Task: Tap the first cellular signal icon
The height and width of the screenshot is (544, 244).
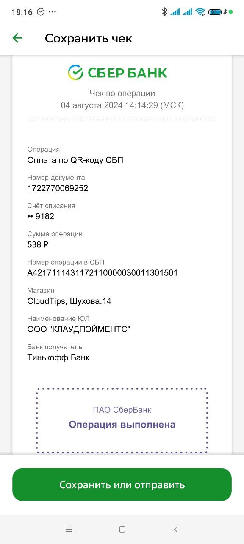Action: 175,12
